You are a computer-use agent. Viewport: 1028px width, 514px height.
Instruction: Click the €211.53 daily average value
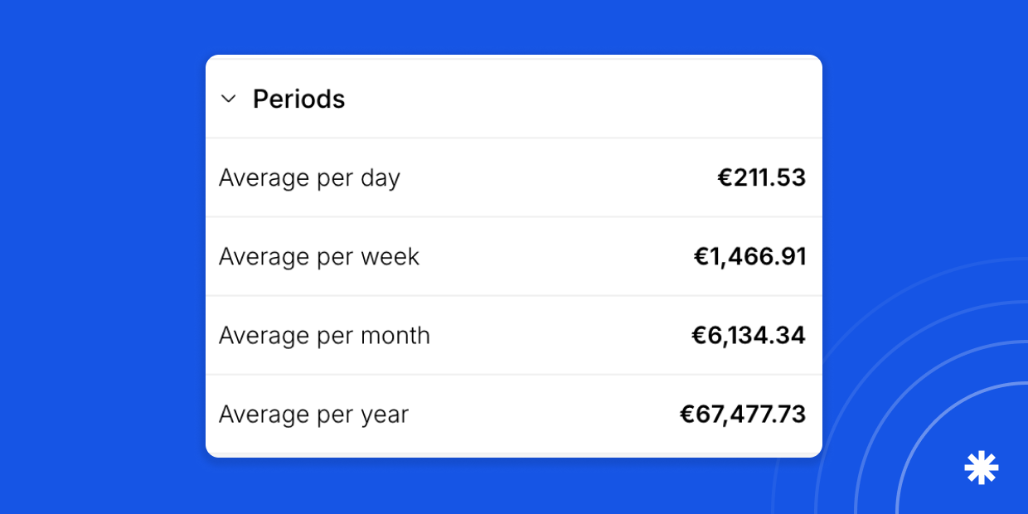tap(761, 177)
